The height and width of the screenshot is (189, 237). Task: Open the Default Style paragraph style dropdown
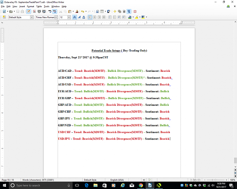(31, 17)
